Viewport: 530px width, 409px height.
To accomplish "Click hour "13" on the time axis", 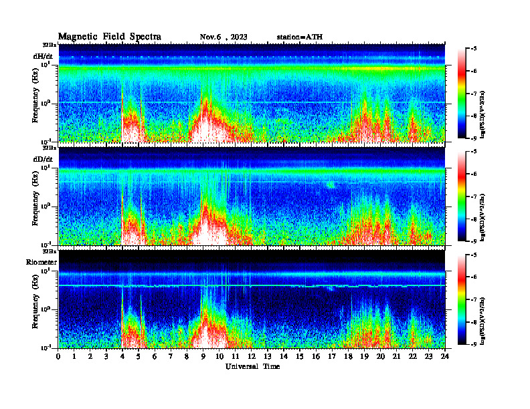I will [268, 357].
